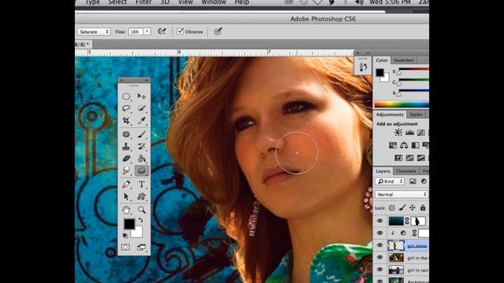This screenshot has width=504, height=283.
Task: Select the Eraser tool
Action: 126,159
